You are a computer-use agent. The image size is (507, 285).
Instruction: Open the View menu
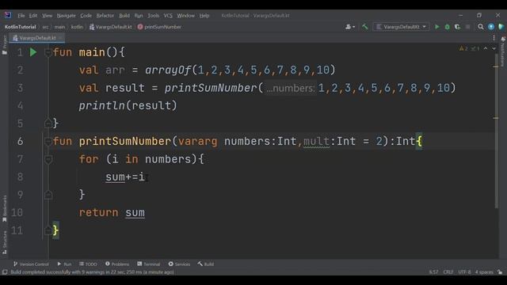47,16
